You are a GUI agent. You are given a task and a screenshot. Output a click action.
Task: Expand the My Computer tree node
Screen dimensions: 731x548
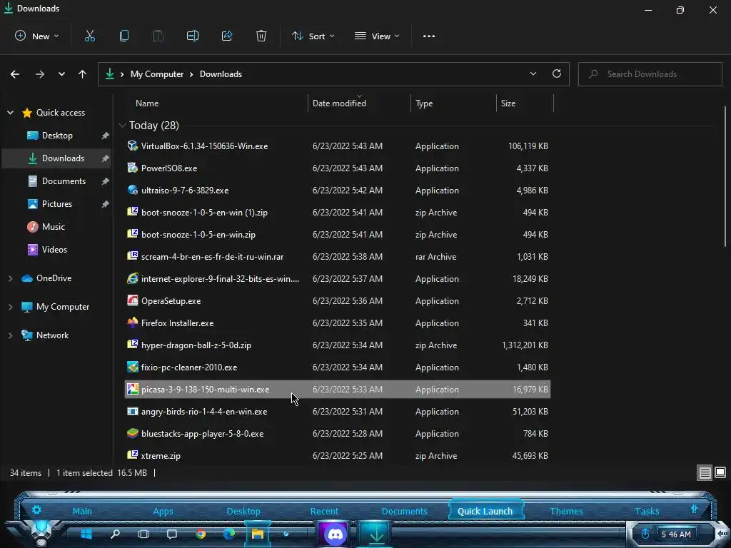(10, 307)
